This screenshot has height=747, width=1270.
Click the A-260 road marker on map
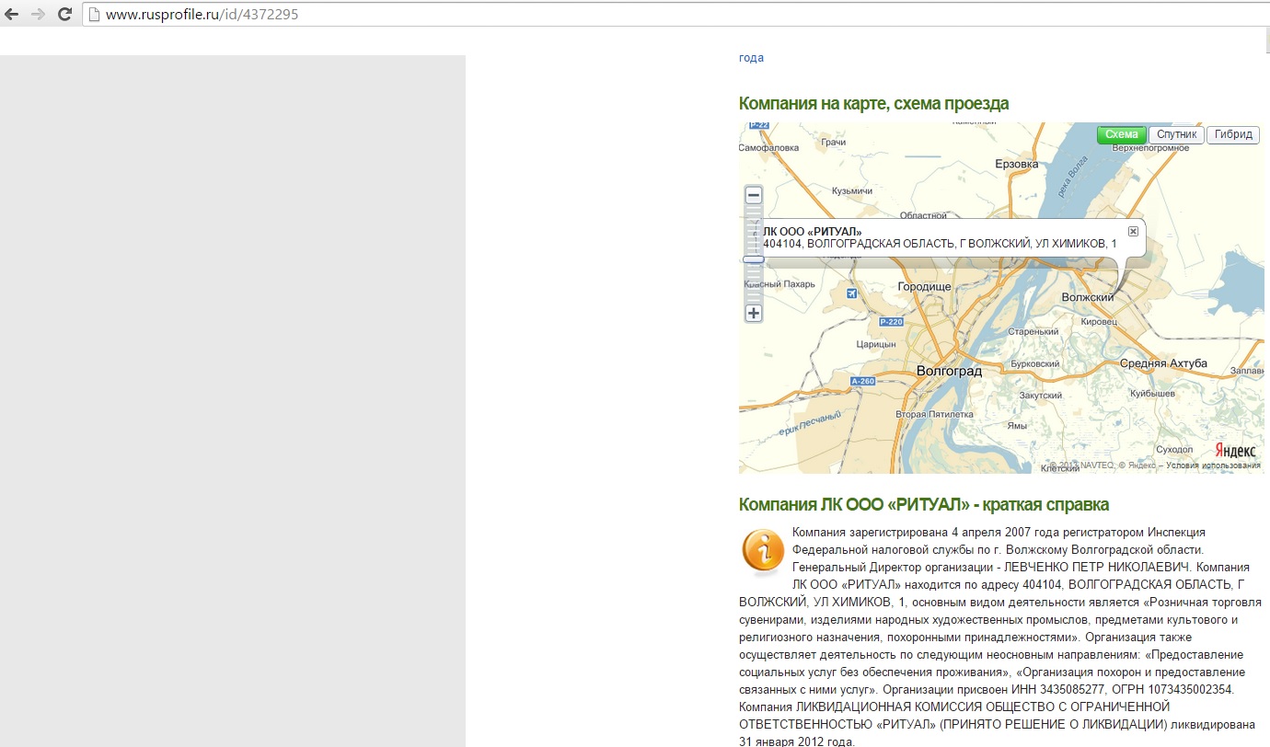point(862,381)
